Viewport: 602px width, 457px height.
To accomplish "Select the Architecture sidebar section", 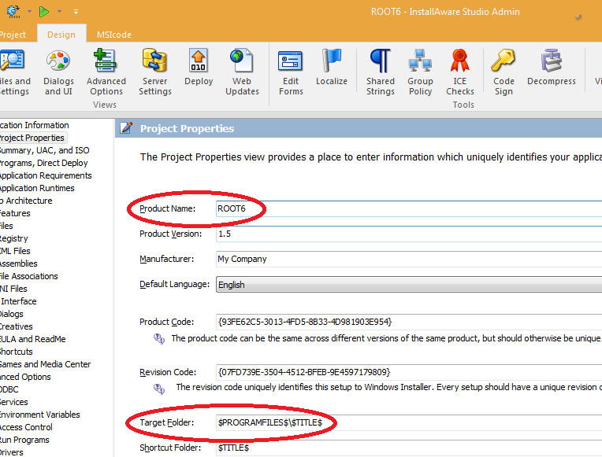I will coord(26,201).
